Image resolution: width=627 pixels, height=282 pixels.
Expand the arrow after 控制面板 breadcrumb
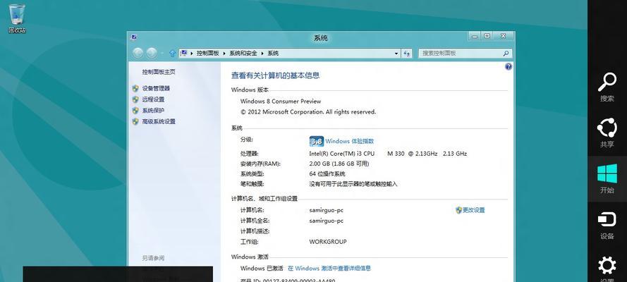tap(224, 53)
